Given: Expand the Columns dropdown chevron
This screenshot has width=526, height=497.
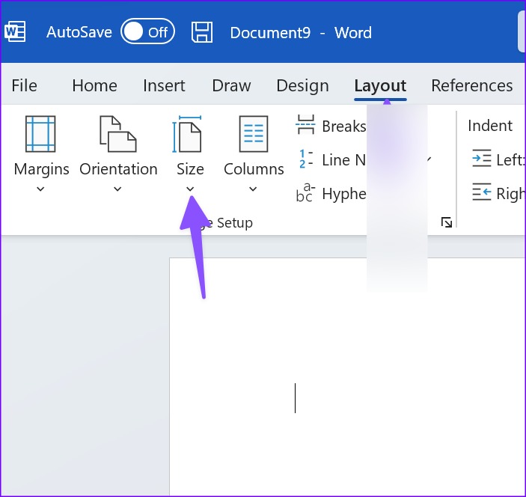Looking at the screenshot, I should [x=253, y=189].
